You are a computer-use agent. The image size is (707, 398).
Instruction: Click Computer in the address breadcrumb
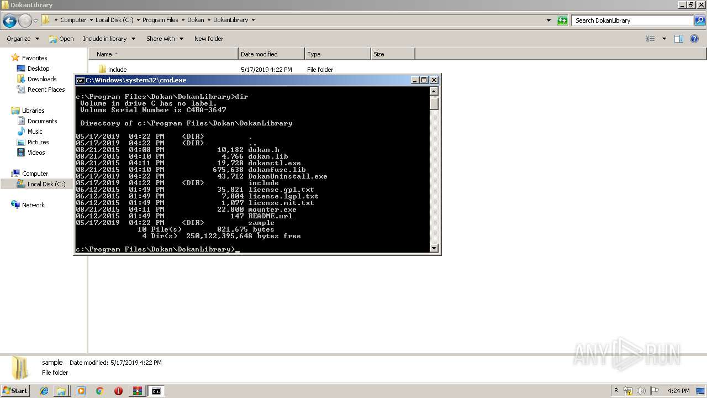(73, 20)
